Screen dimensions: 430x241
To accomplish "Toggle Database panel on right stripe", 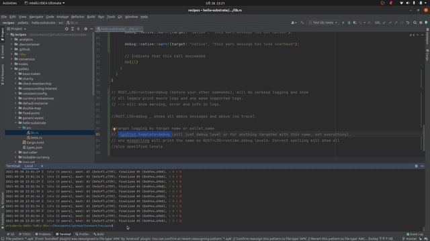I will 427,36.
